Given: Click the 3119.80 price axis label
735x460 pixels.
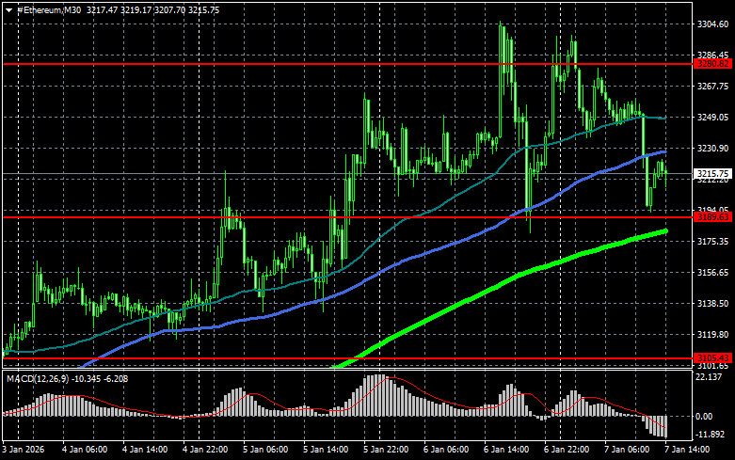Looking at the screenshot, I should (x=712, y=335).
